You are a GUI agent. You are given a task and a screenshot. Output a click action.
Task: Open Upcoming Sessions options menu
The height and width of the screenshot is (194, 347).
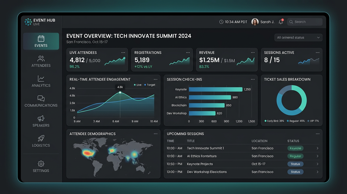(x=317, y=134)
